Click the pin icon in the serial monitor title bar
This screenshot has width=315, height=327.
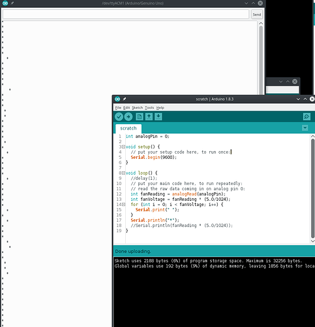[12, 3]
